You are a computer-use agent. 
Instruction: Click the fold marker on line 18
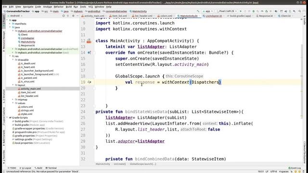point(94,76)
